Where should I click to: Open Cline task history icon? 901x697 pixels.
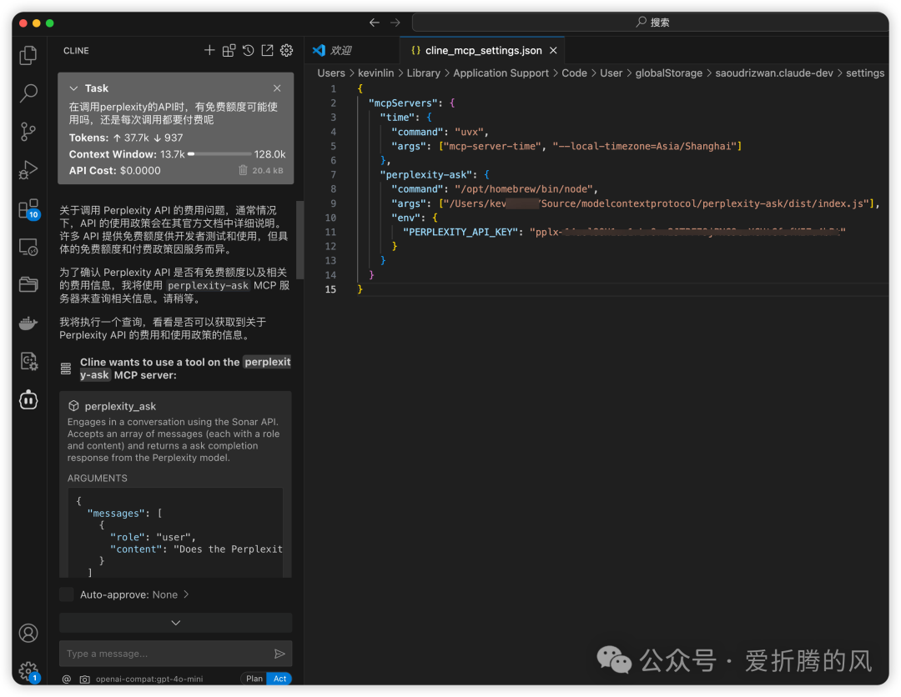click(x=248, y=51)
